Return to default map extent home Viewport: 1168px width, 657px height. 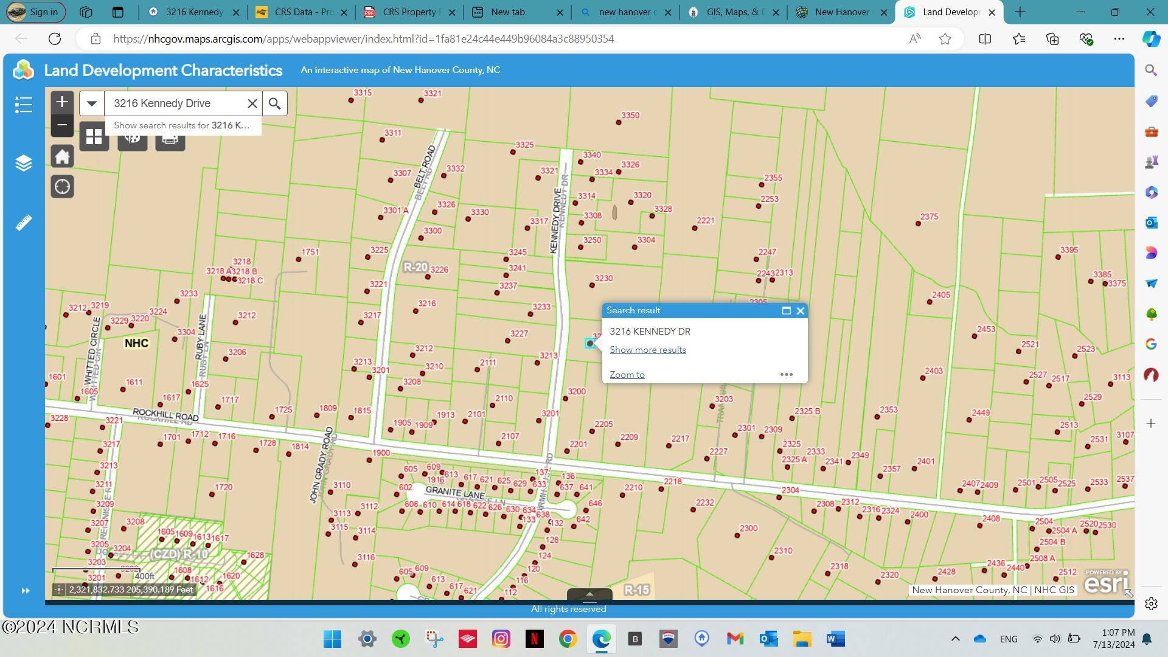(62, 156)
